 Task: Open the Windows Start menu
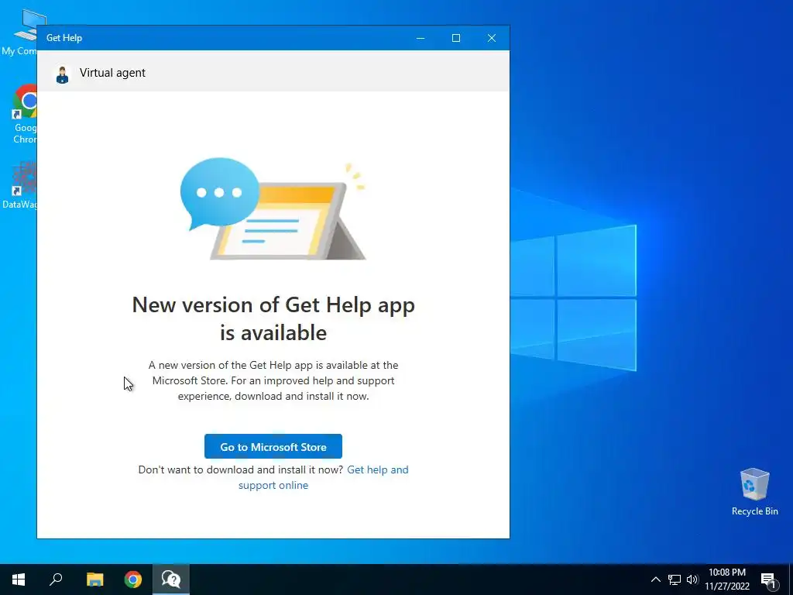coord(19,580)
